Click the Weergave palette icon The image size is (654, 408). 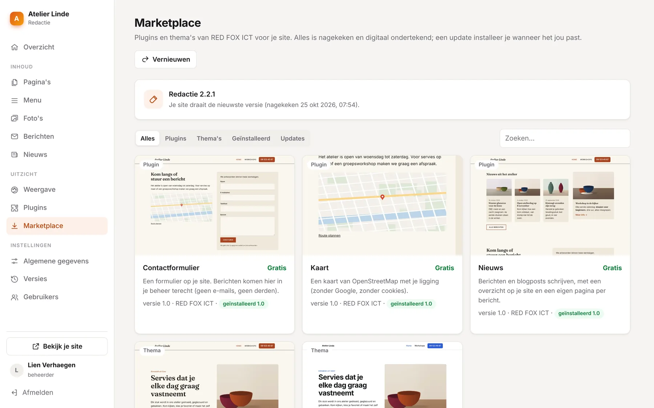(15, 190)
